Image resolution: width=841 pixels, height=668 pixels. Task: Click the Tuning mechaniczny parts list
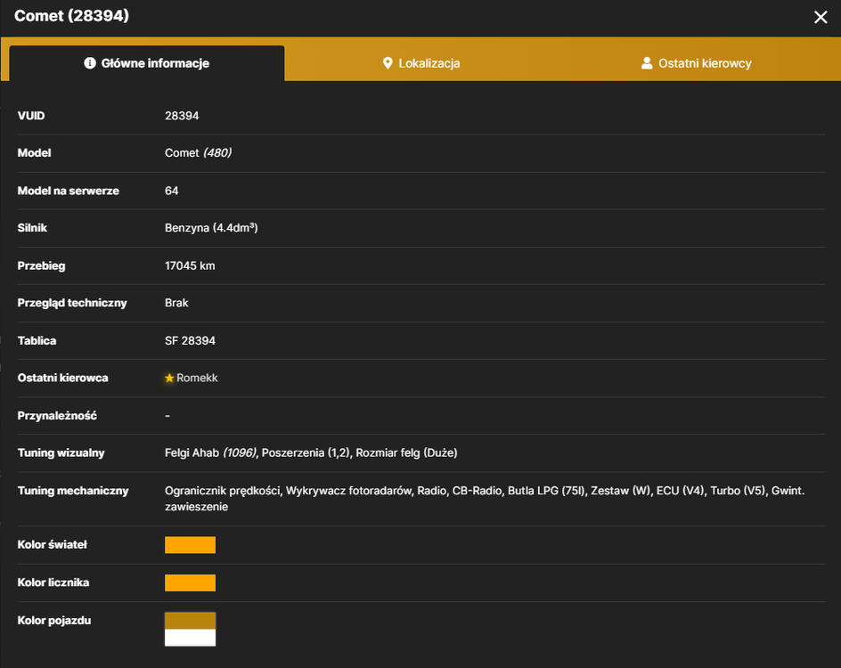click(x=485, y=499)
